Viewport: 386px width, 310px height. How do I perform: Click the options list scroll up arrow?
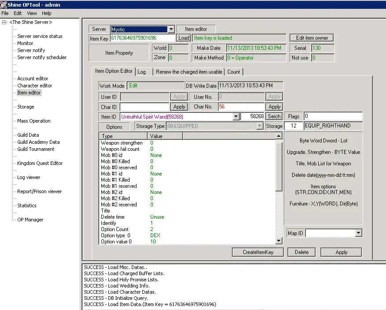click(278, 136)
